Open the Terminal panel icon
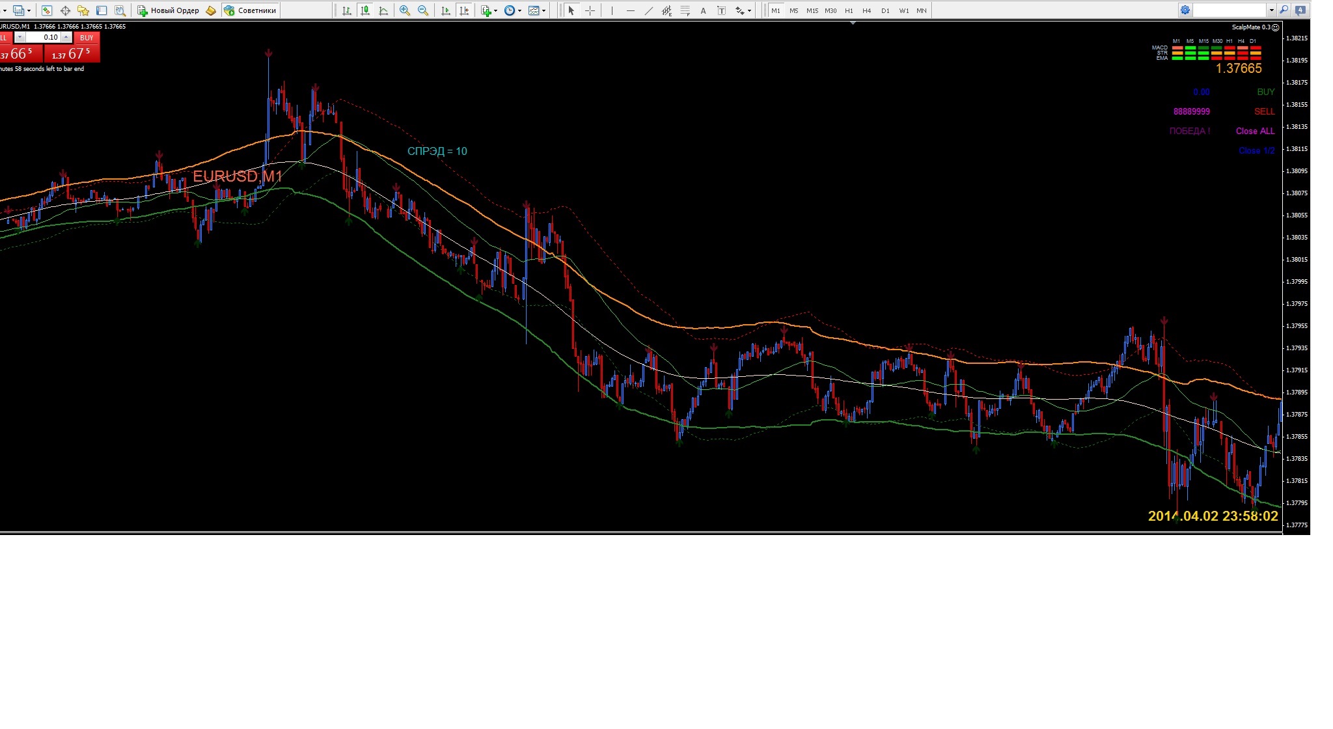This screenshot has height=729, width=1333. click(x=102, y=10)
